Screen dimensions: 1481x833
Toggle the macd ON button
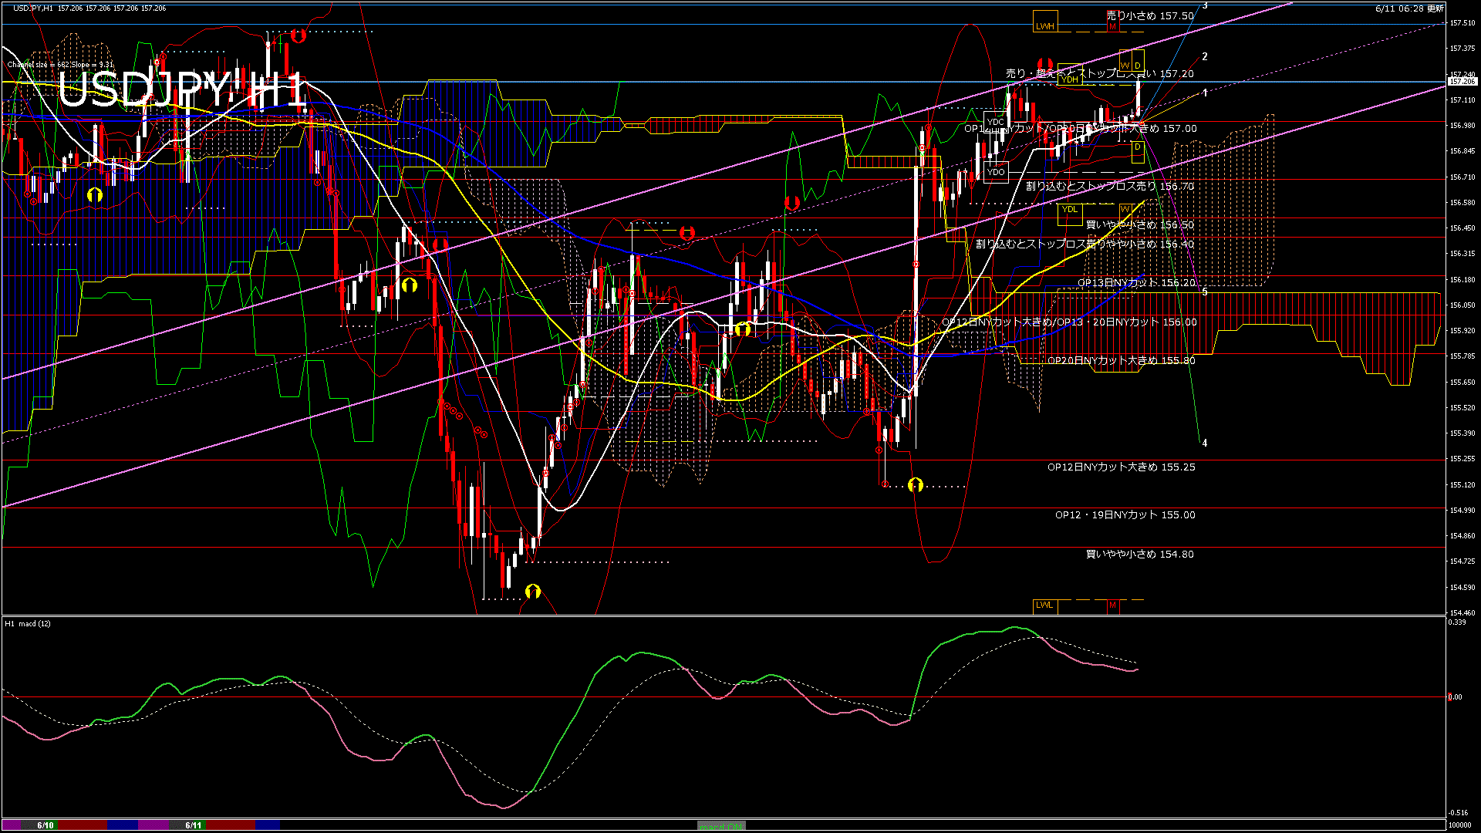(721, 825)
